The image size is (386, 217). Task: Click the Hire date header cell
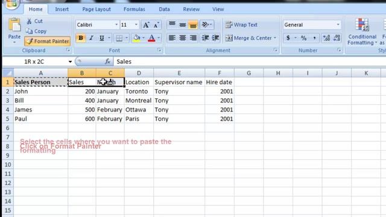coord(220,82)
